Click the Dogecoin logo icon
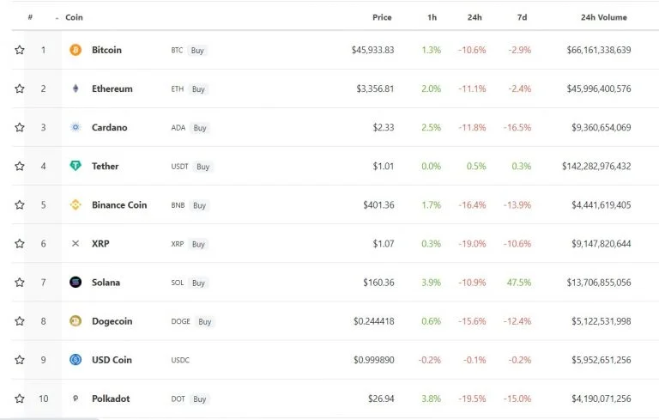Image resolution: width=659 pixels, height=420 pixels. [x=76, y=321]
